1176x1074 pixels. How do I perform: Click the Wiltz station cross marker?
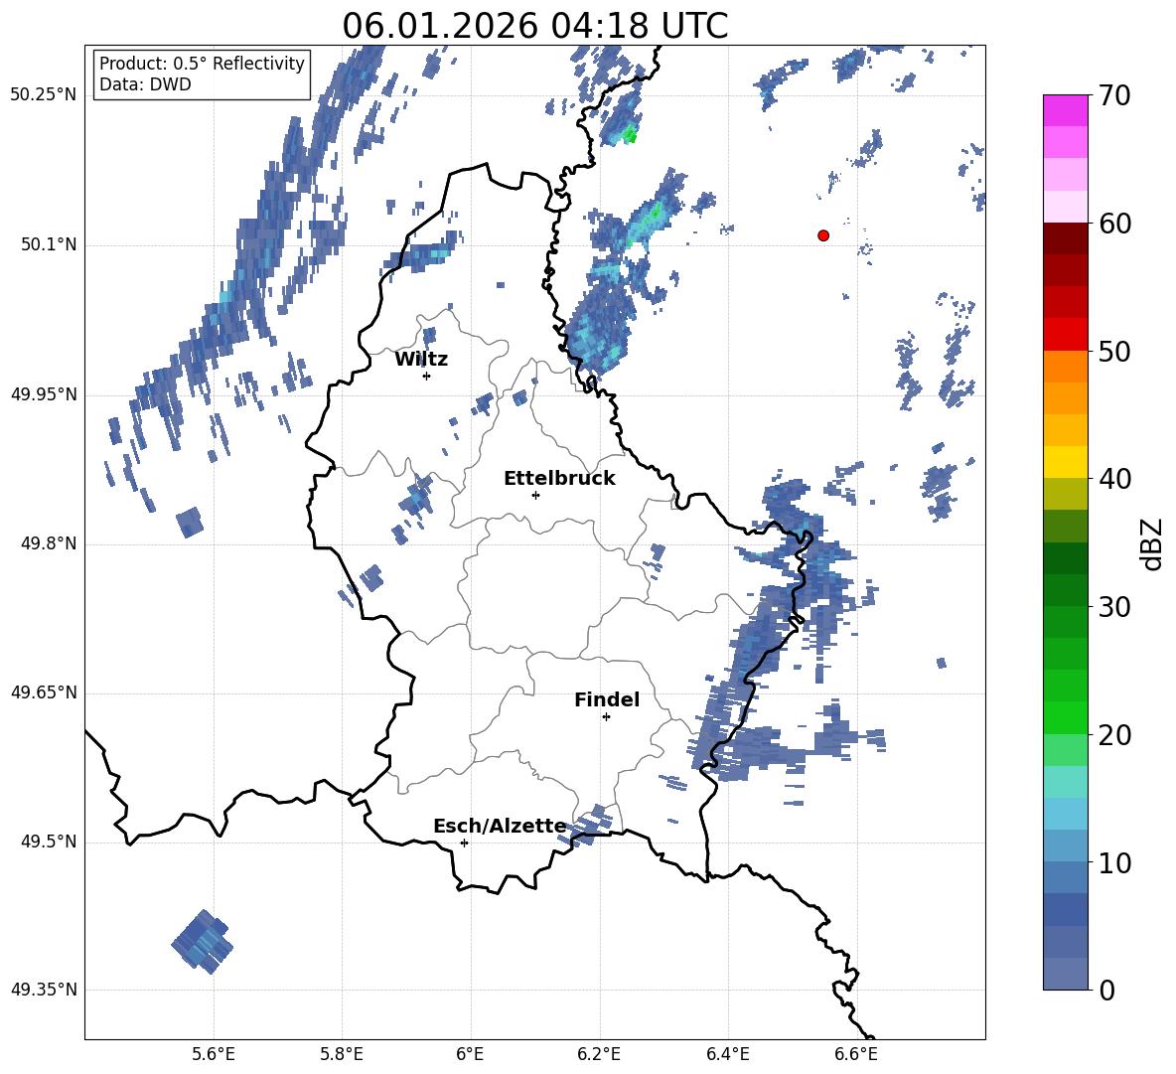click(x=427, y=376)
